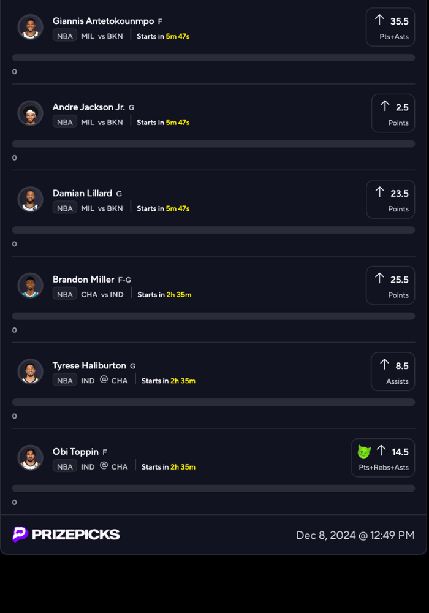
Task: Click the 23.5 Points box for Lillard
Action: point(390,199)
